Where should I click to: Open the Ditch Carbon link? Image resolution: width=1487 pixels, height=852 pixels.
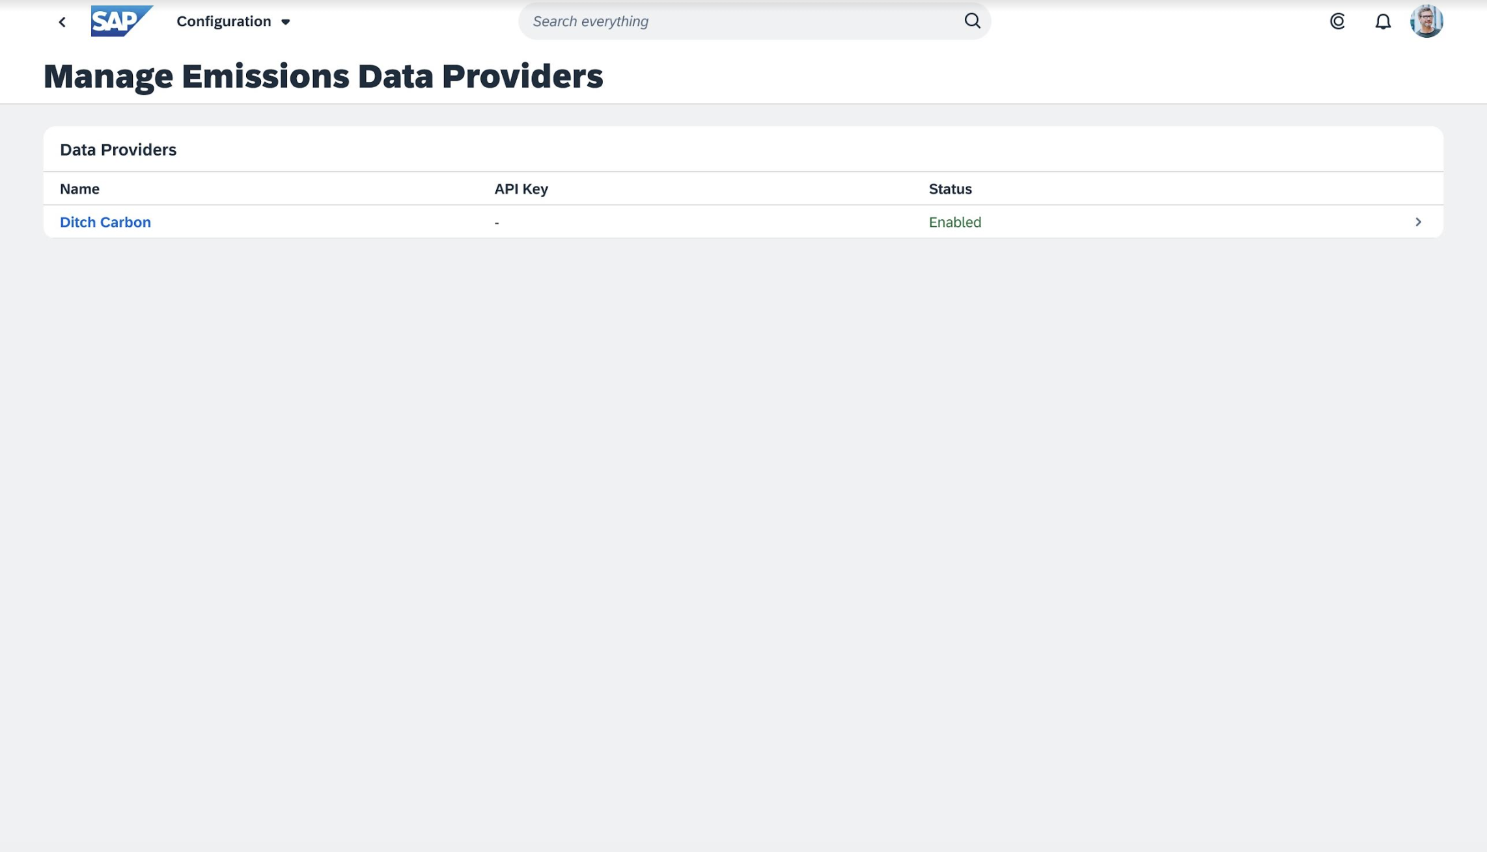coord(105,222)
